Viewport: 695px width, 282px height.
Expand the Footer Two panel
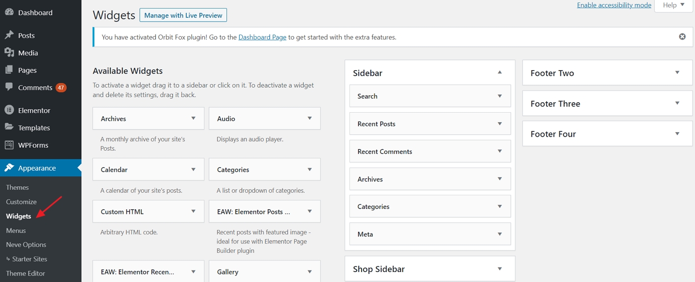point(677,73)
